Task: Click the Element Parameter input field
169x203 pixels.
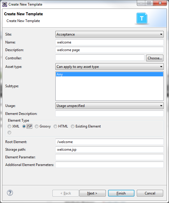Action: click(110, 157)
